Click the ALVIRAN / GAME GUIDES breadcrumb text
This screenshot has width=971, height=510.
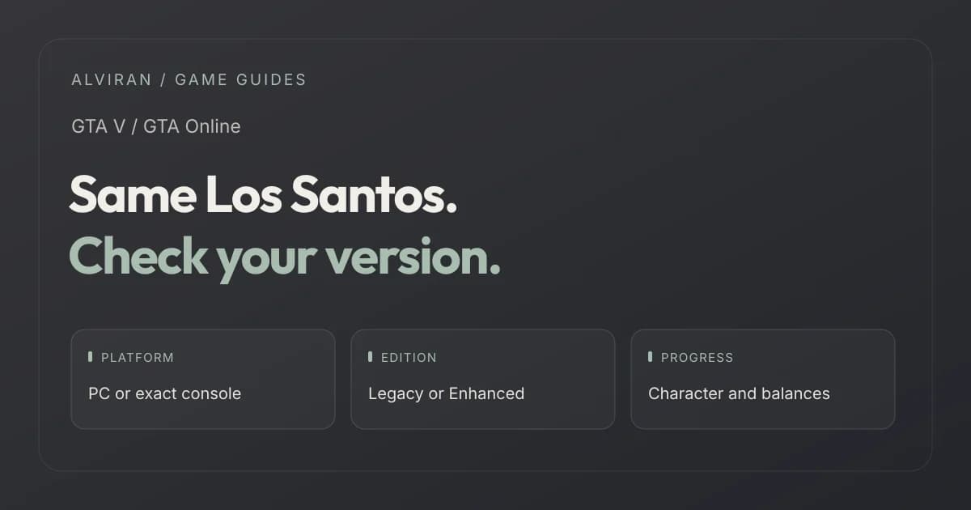[189, 79]
